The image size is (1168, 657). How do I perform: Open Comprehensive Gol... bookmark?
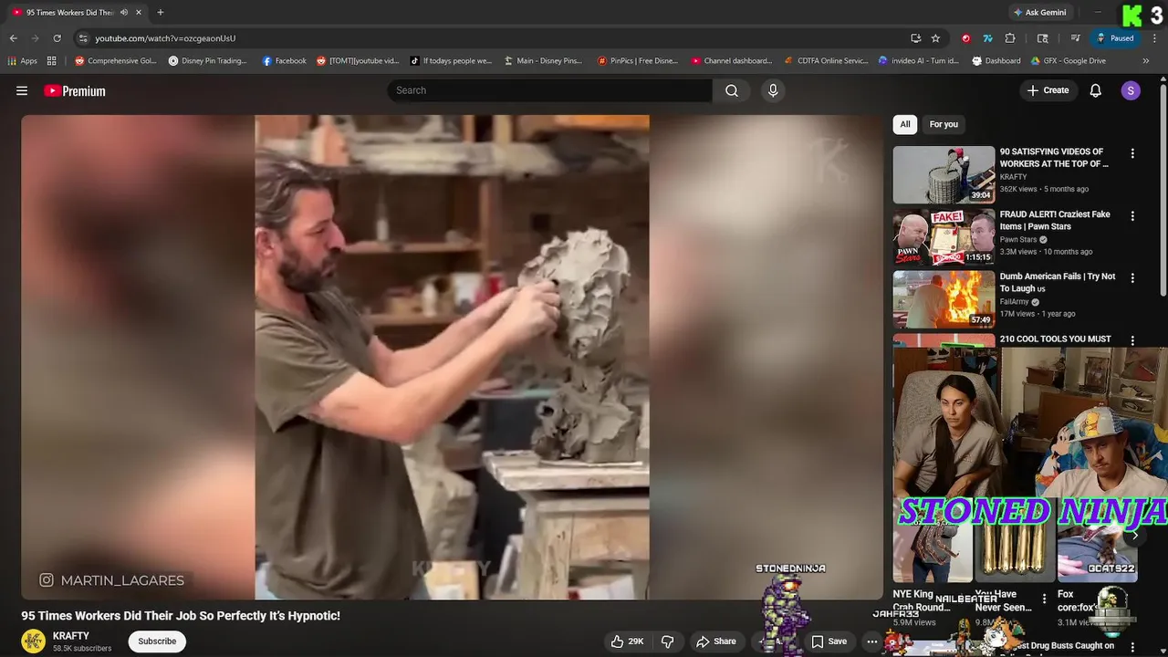(x=116, y=61)
